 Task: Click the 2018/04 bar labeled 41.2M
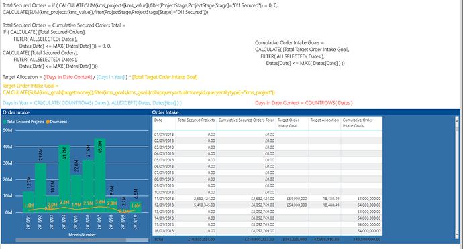[x=64, y=178]
